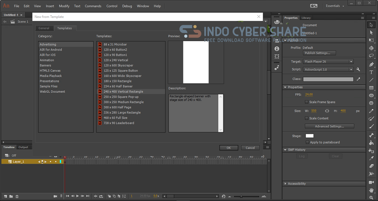Viewport: 378px width, 201px height.
Task: Click the New Layer icon in timeline
Action: (5, 196)
